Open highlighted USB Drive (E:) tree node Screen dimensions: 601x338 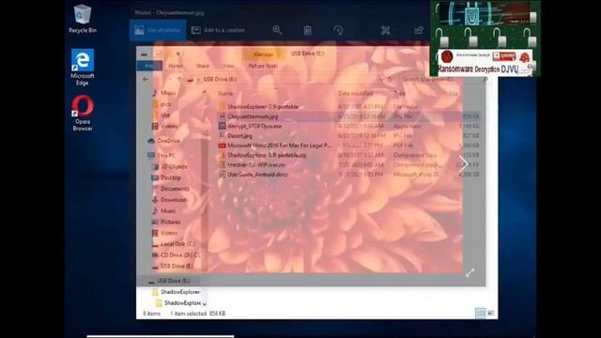pyautogui.click(x=169, y=281)
